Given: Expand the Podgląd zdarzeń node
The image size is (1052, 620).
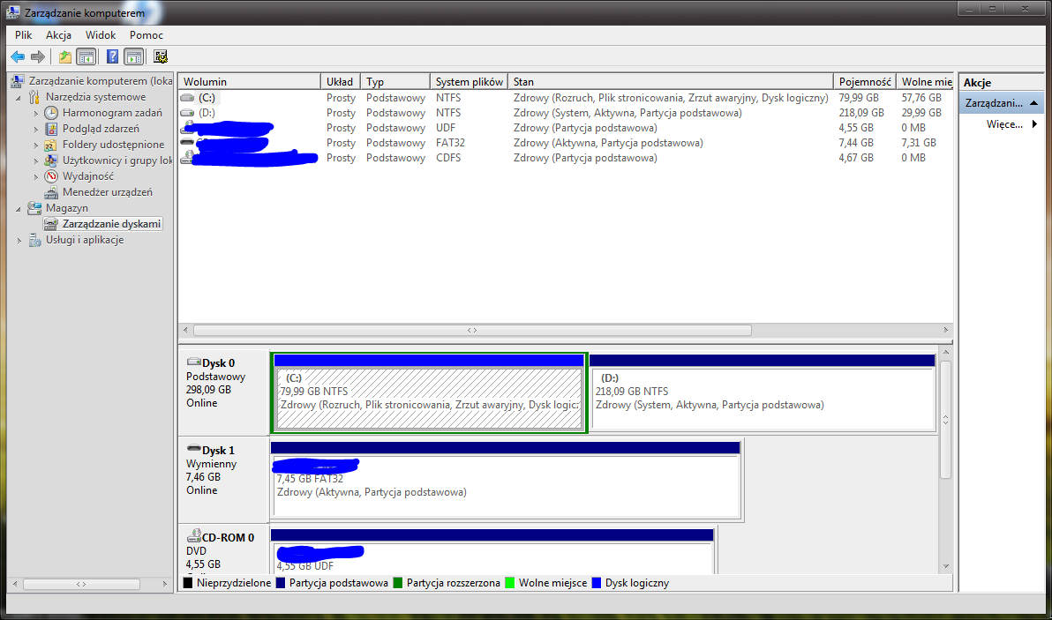Looking at the screenshot, I should (36, 130).
